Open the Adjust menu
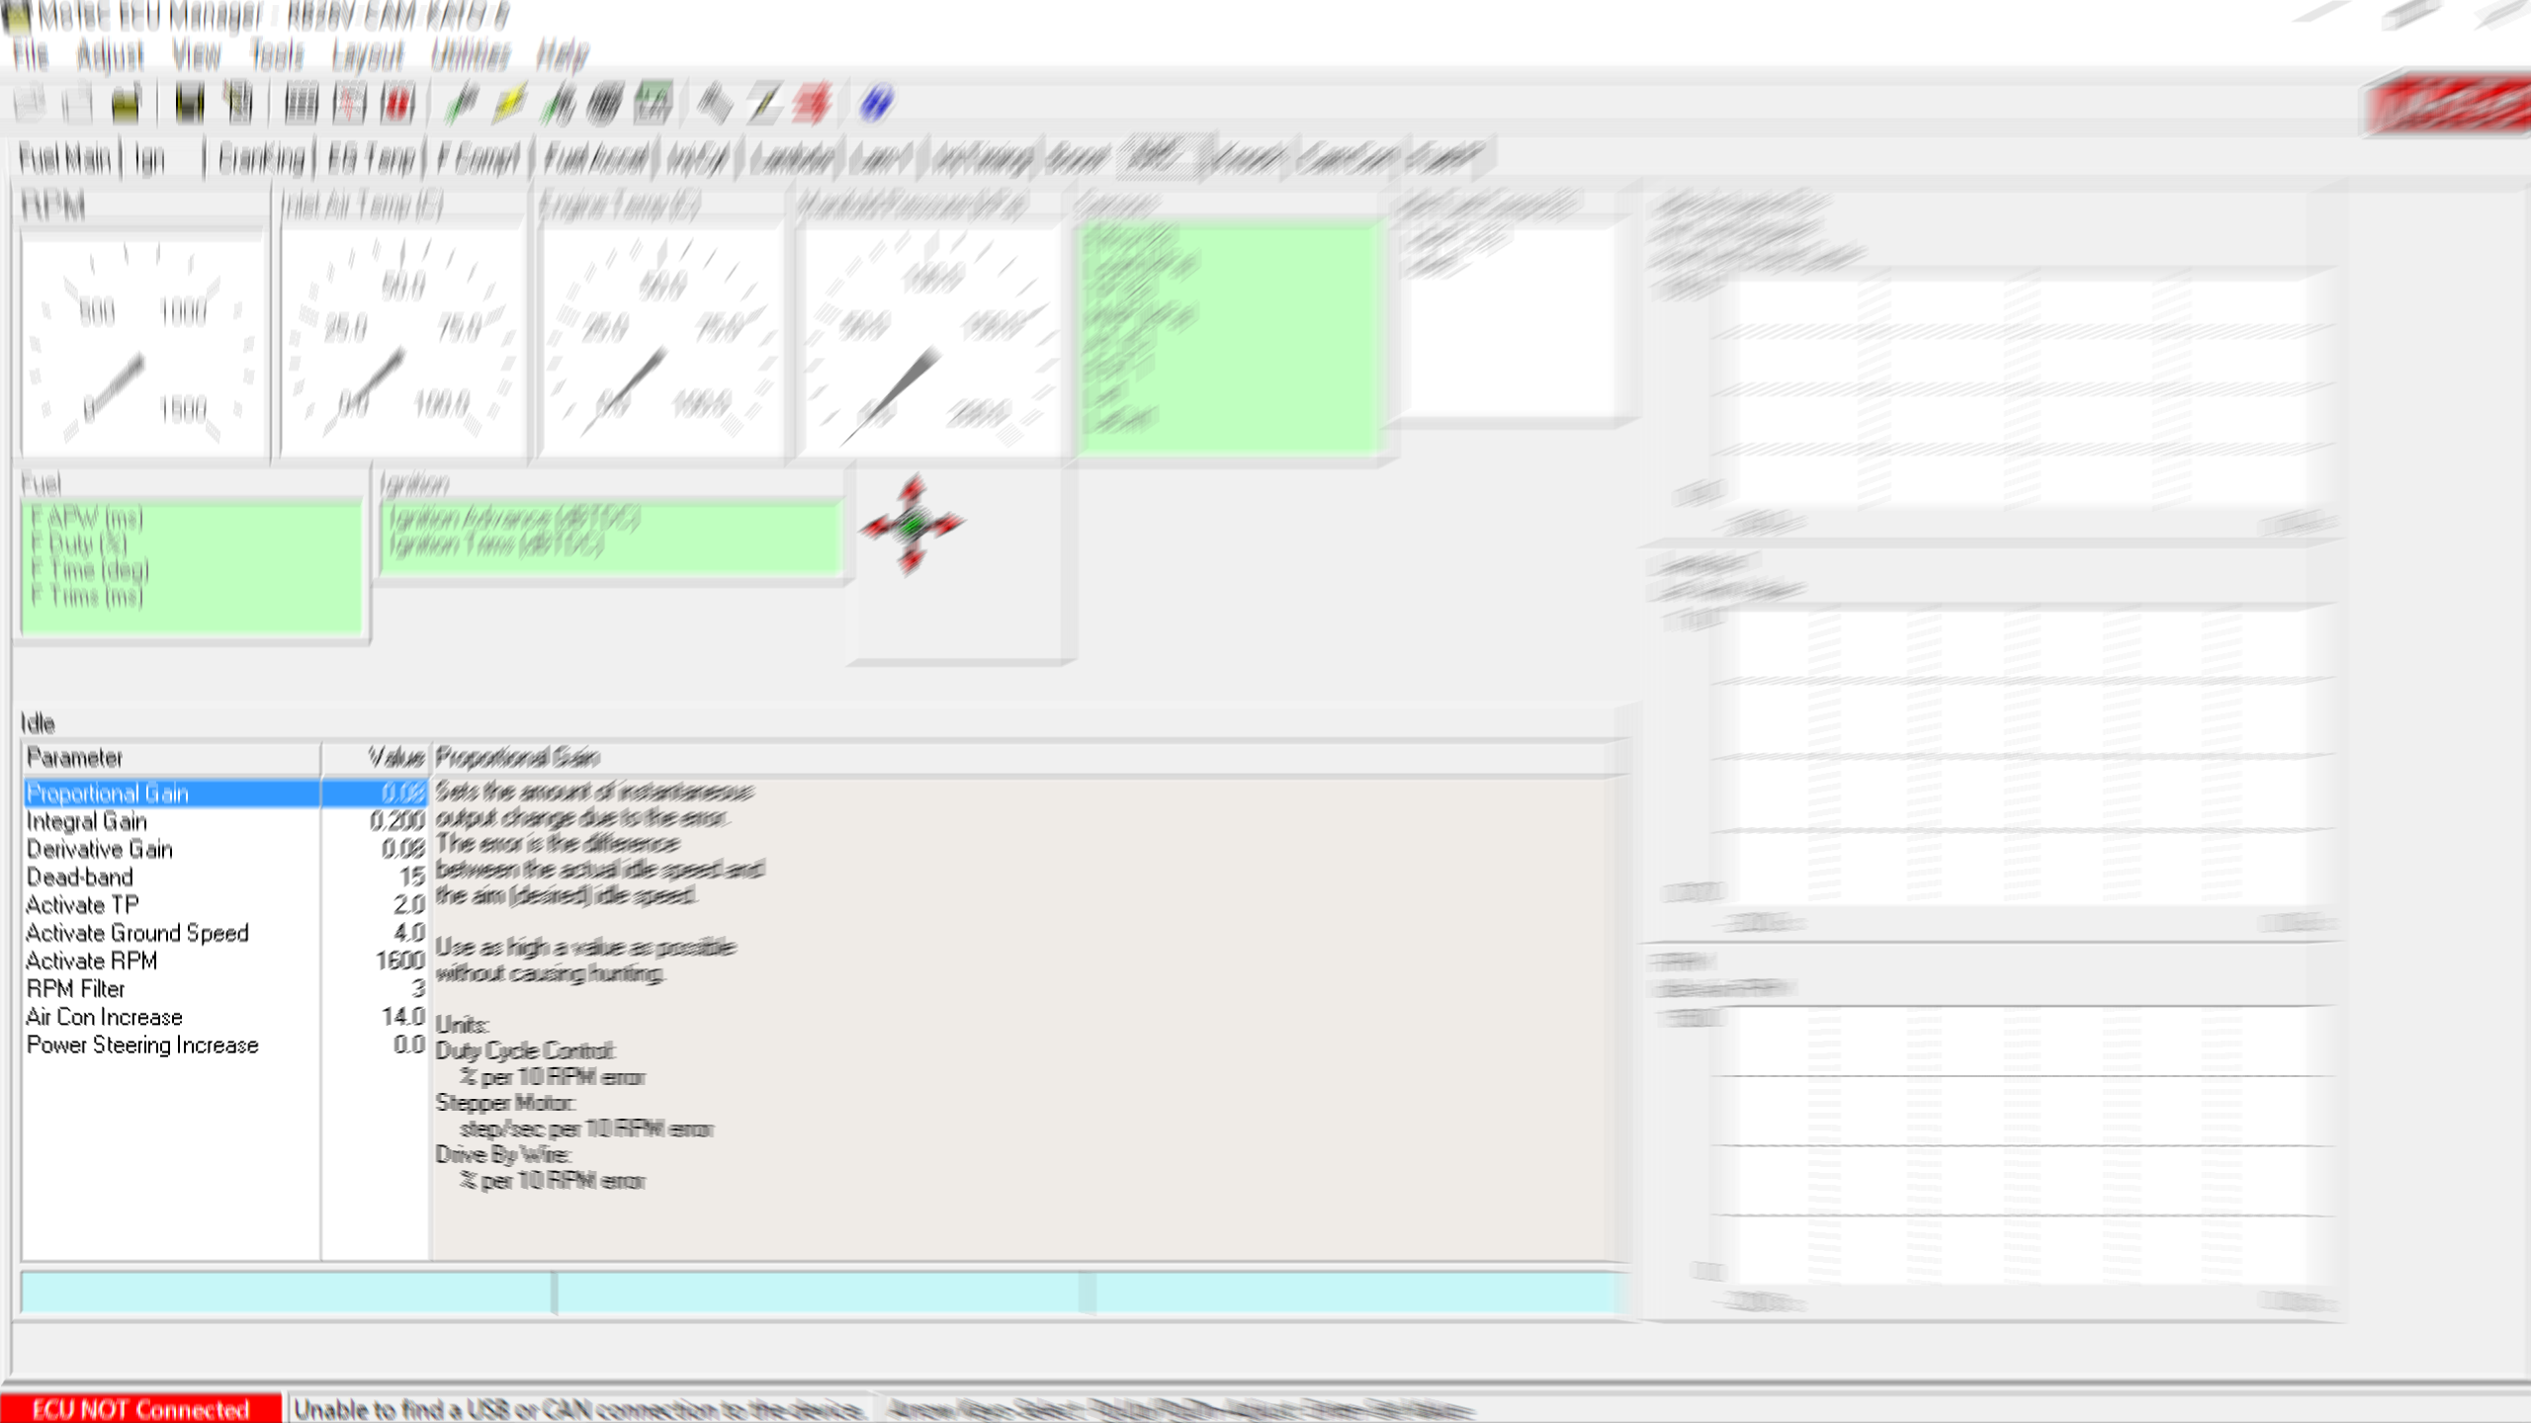This screenshot has height=1423, width=2531. [110, 54]
